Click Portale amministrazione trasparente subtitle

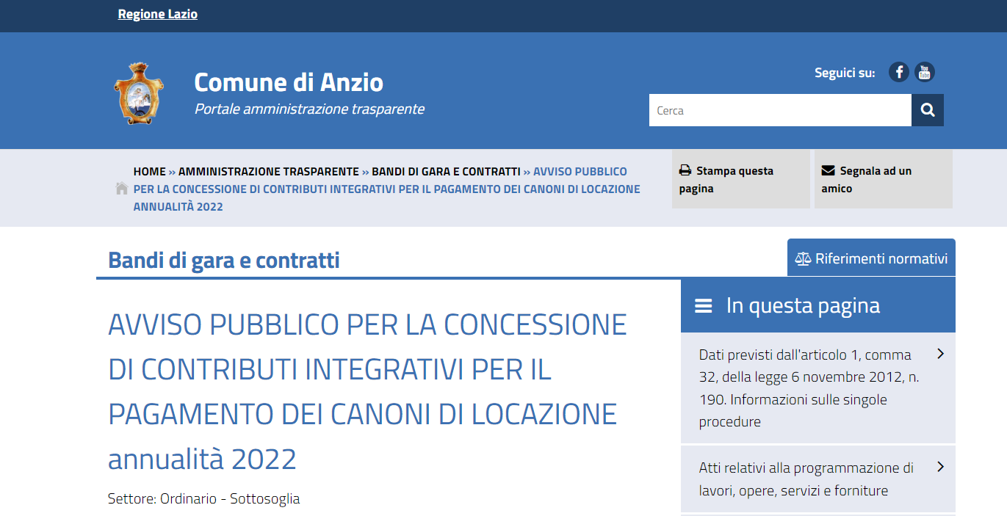(x=309, y=109)
